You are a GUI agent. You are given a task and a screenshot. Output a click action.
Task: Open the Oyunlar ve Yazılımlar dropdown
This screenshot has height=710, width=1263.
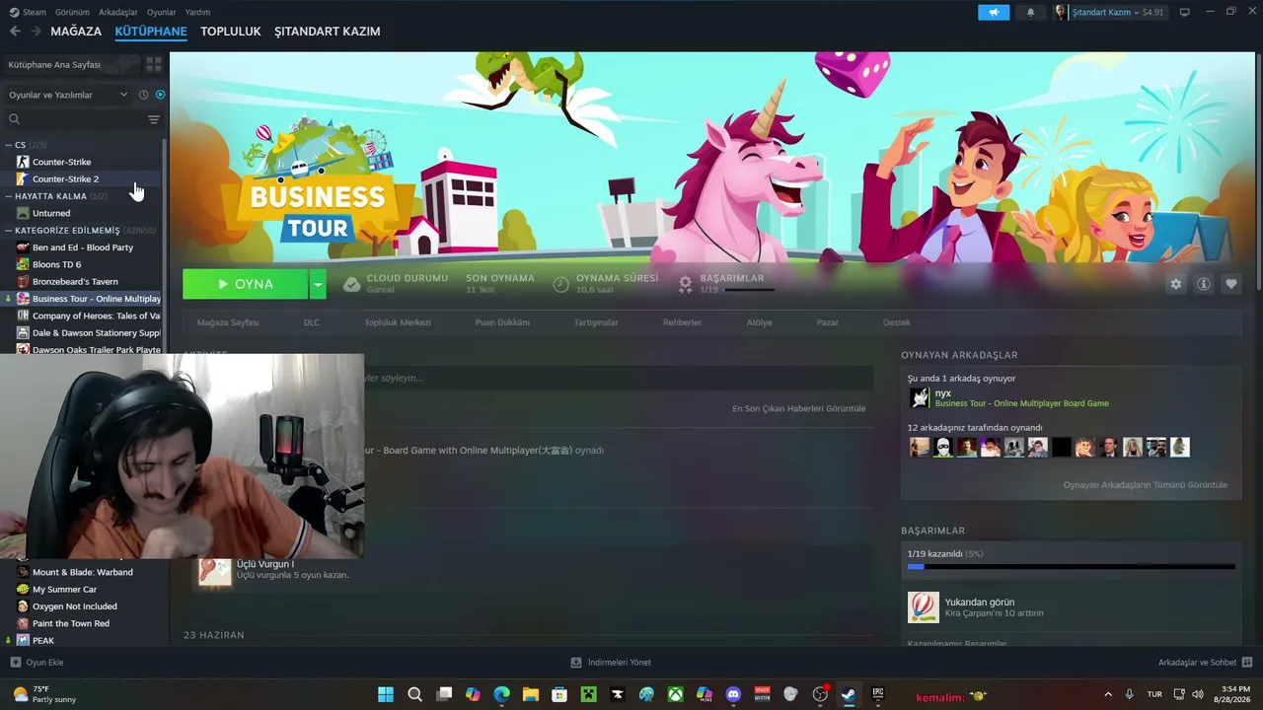[68, 95]
